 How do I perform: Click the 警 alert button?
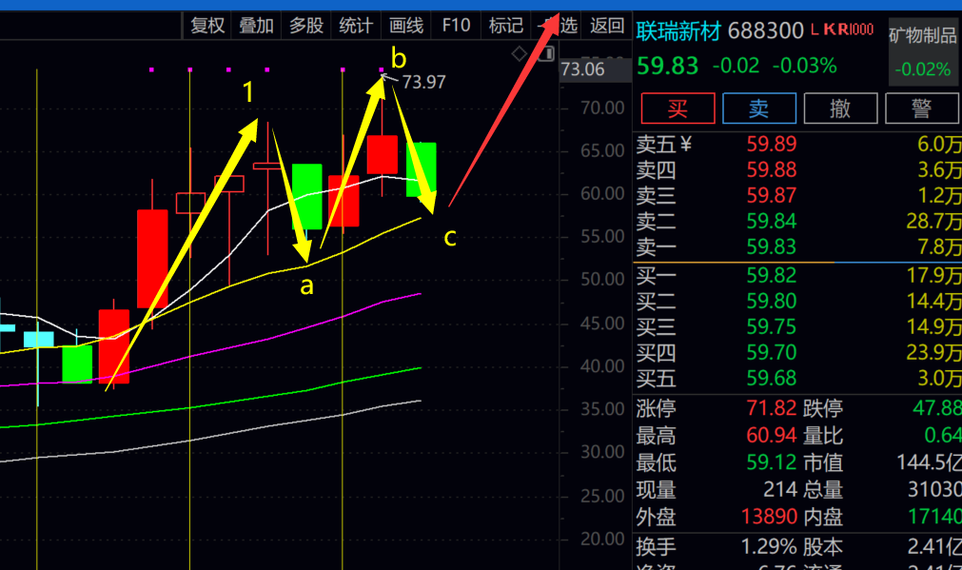tap(921, 108)
